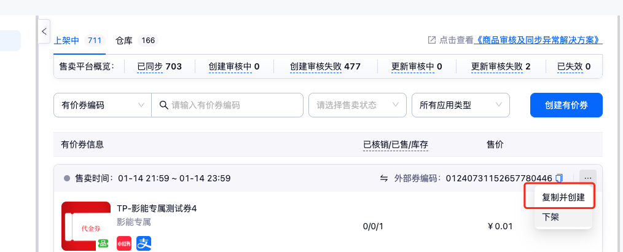Switch to the 仓库 tab
The height and width of the screenshot is (252, 623).
[x=124, y=41]
